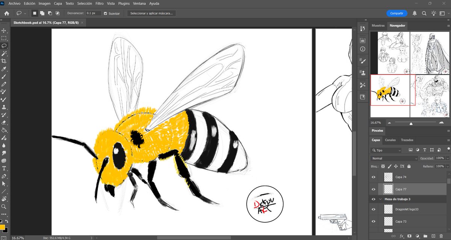Switch to the Canales tab
The width and height of the screenshot is (451, 240).
(390, 140)
